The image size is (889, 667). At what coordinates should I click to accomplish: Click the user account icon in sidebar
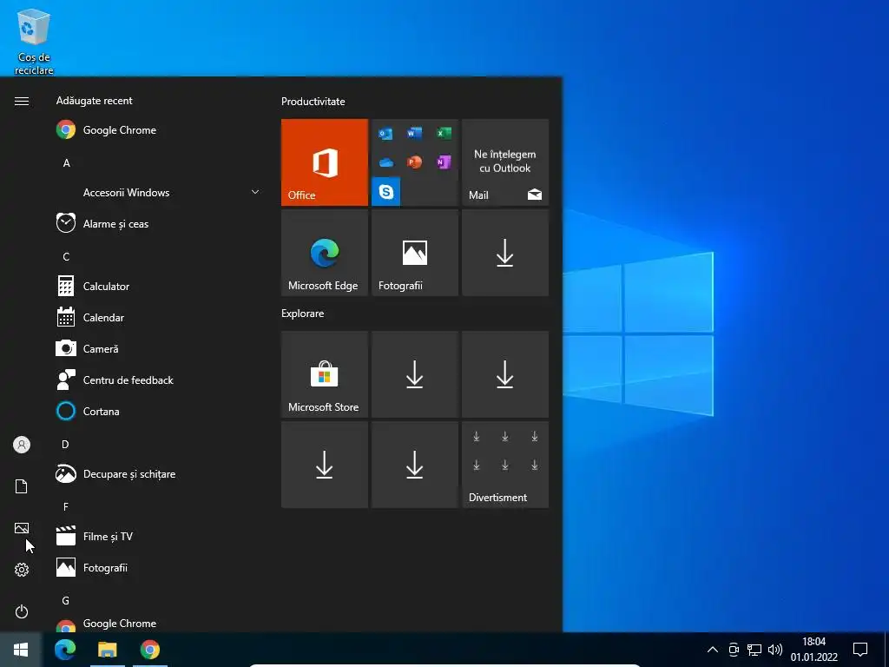pos(22,445)
